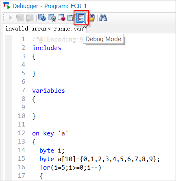Click the open folder icon in toolbar

[91, 18]
